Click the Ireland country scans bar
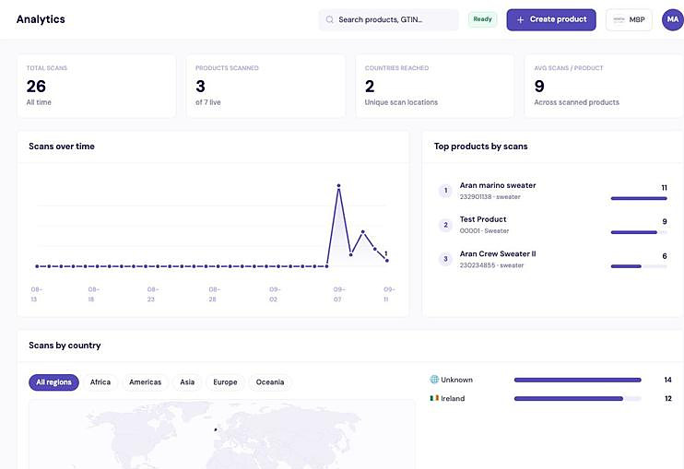684x469 pixels. click(578, 398)
